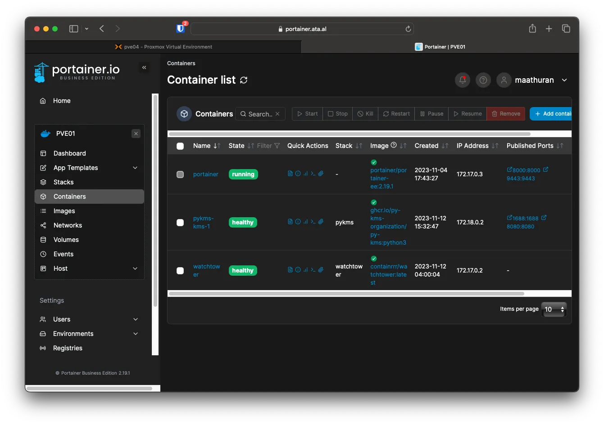
Task: Open the portainer-ee:2.19.1 image link
Action: tap(388, 178)
